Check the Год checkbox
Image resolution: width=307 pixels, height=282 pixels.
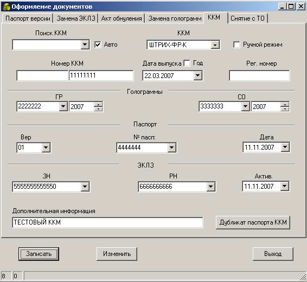(x=187, y=63)
